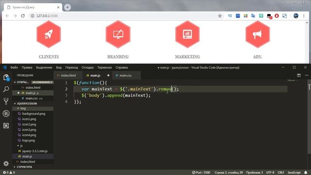
Task: Open the Терминал menu
Action: [x=104, y=68]
